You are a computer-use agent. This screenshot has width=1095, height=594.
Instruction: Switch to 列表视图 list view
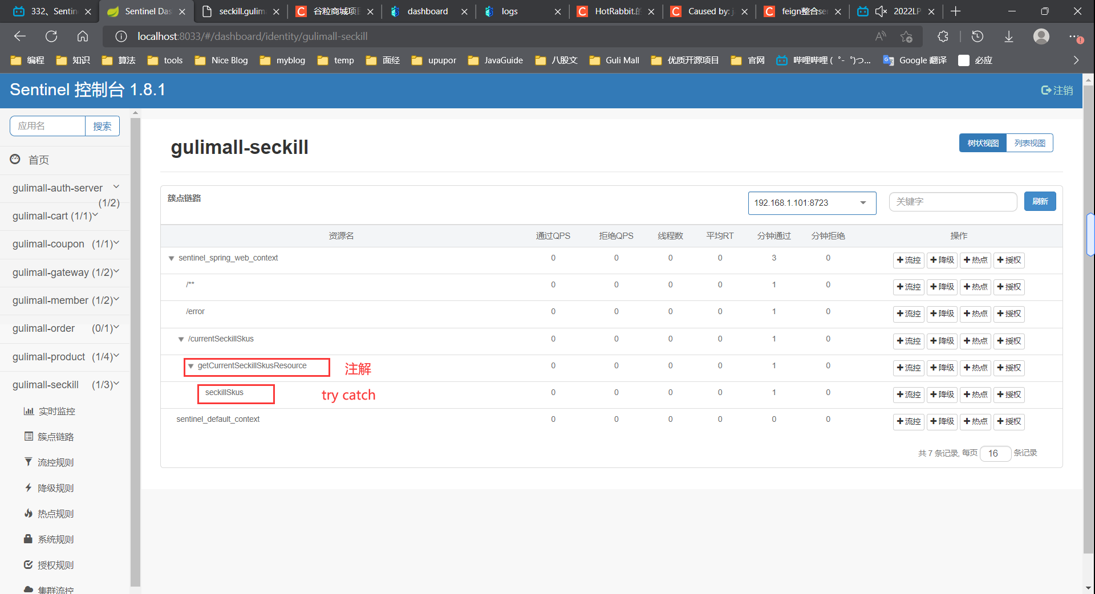click(x=1030, y=143)
